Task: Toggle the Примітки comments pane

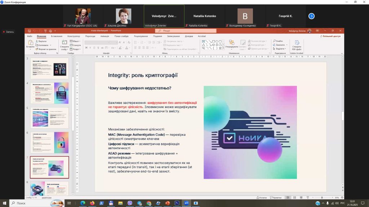Action: pyautogui.click(x=276, y=198)
